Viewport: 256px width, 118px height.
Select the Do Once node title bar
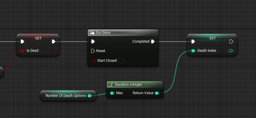click(x=123, y=33)
